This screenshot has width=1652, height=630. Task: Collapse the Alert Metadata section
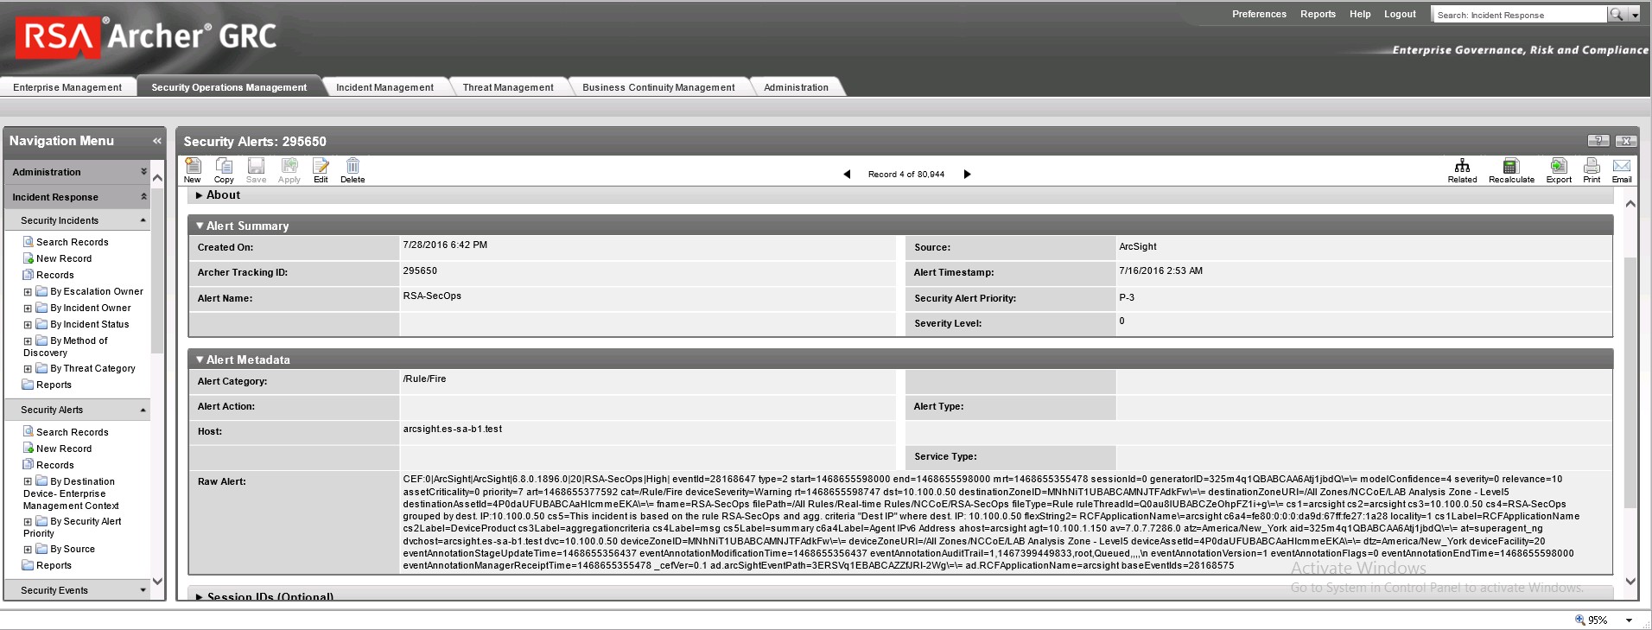coord(200,360)
